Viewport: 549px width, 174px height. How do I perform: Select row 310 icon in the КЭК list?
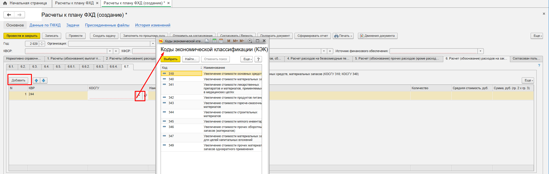(x=164, y=74)
